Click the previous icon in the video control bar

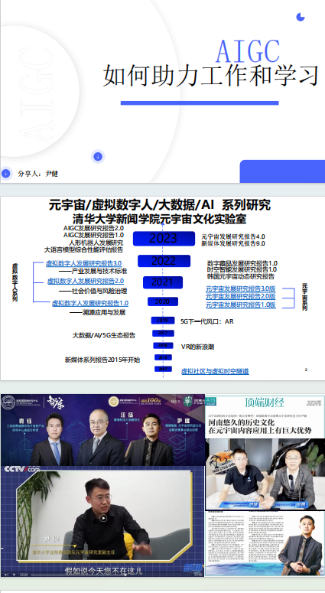[x=5, y=574]
